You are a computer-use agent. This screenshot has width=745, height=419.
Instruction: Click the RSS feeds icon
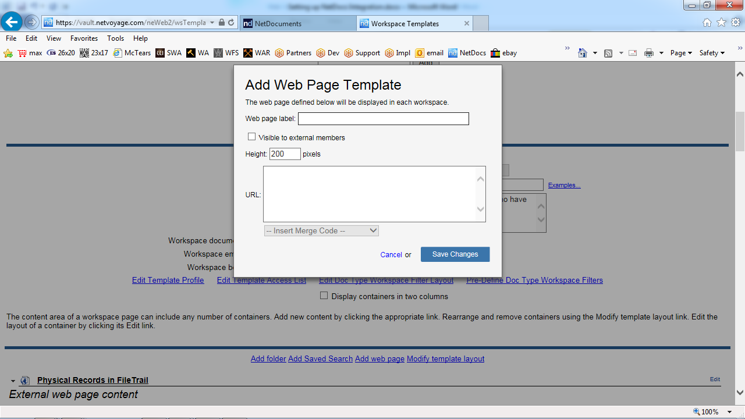[x=608, y=53]
